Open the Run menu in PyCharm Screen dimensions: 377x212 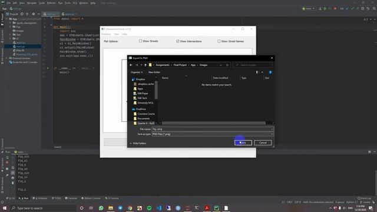tap(60, 3)
